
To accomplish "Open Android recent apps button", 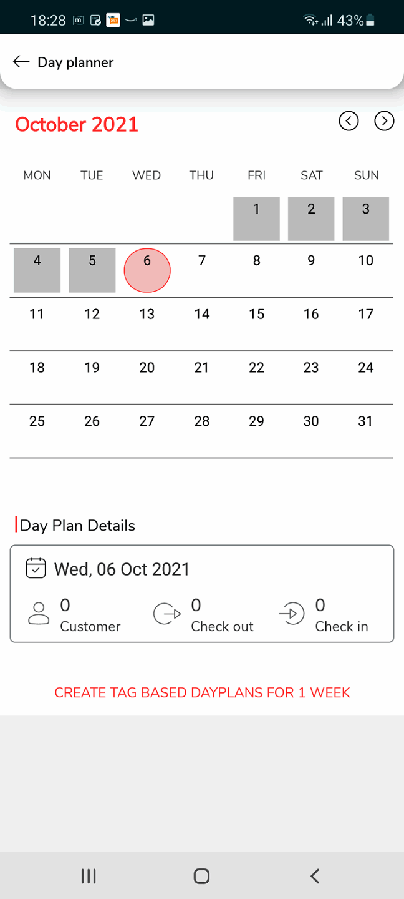I will click(89, 876).
